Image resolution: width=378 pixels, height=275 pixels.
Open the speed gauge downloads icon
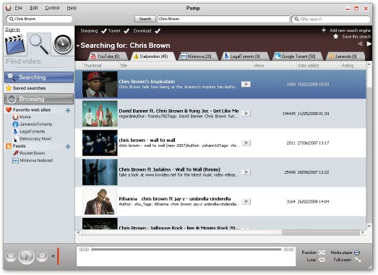tap(63, 44)
